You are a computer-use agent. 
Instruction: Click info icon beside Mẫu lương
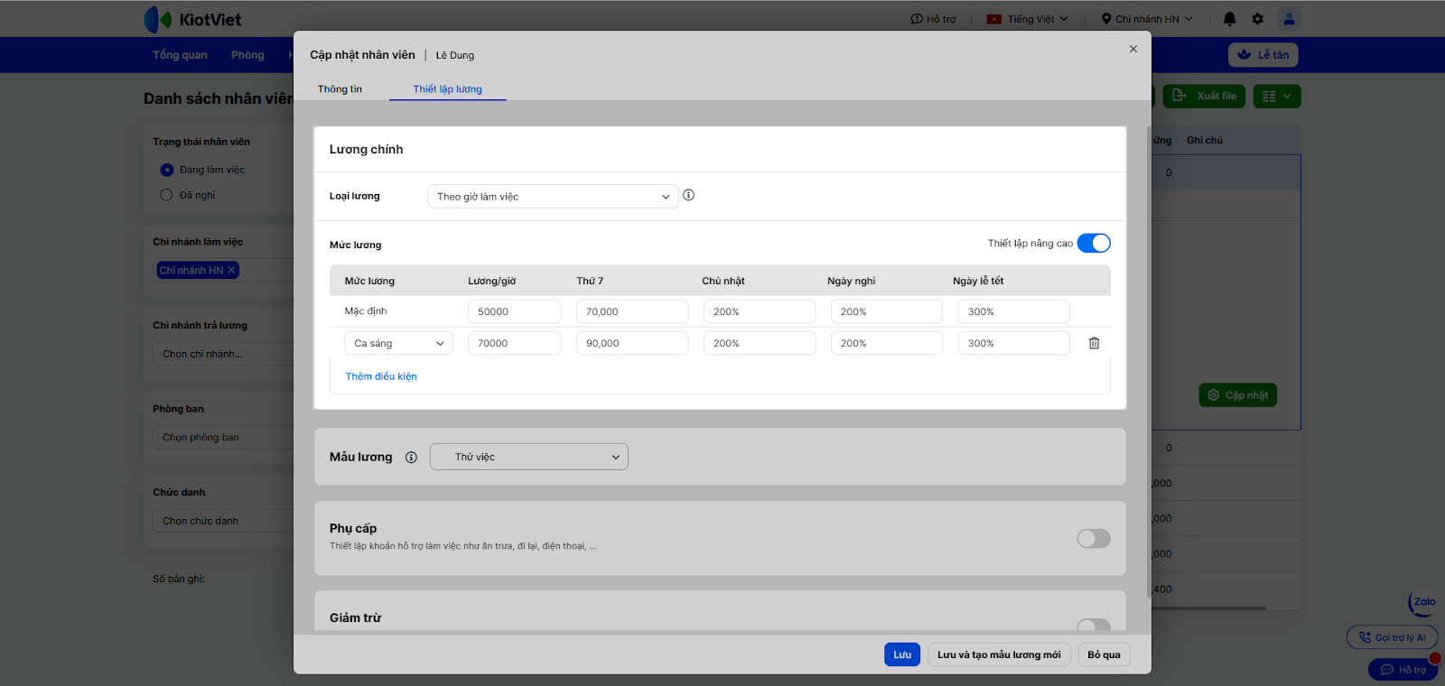(x=411, y=458)
